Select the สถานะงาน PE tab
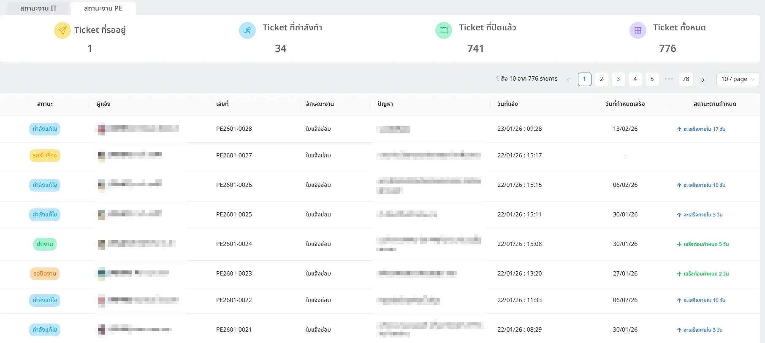765x343 pixels. [x=103, y=8]
